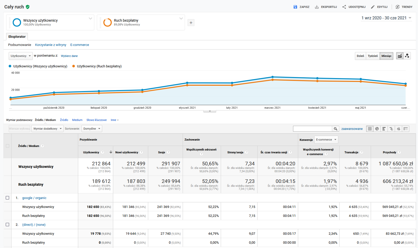The height and width of the screenshot is (248, 418).
Task: Switch to performance bar view
Action: click(384, 129)
